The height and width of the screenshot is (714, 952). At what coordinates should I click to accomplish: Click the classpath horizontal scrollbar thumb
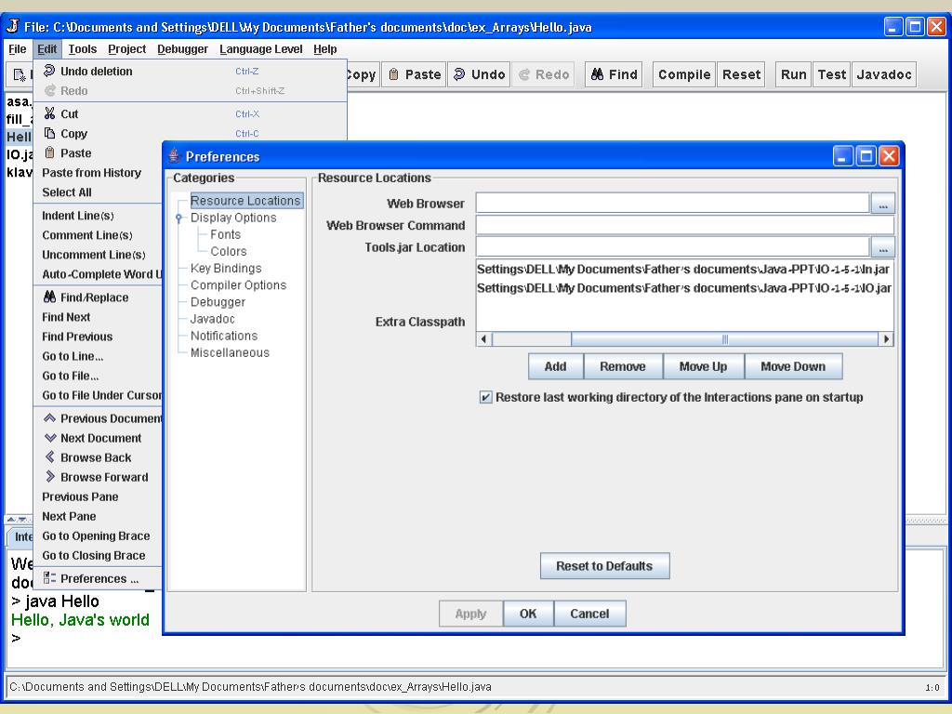pyautogui.click(x=724, y=338)
